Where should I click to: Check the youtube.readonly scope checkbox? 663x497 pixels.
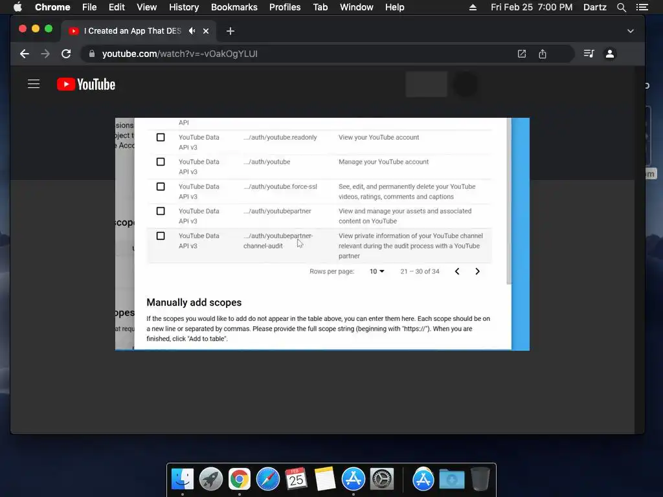161,137
